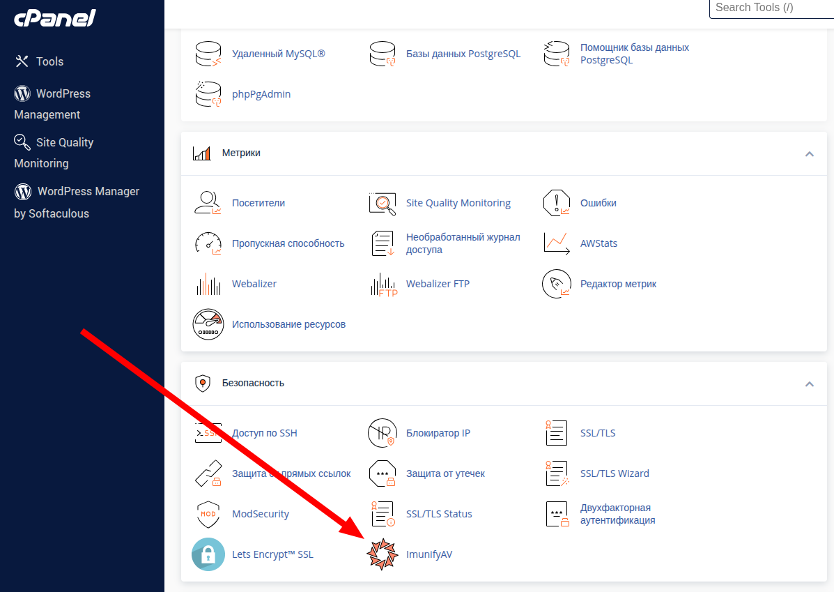This screenshot has height=592, width=834.
Task: Open the Webalizer FTP link
Action: [438, 284]
